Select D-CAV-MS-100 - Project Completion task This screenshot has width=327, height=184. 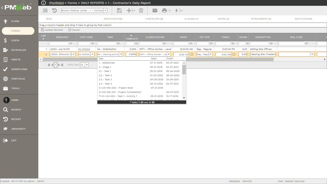click(140, 92)
